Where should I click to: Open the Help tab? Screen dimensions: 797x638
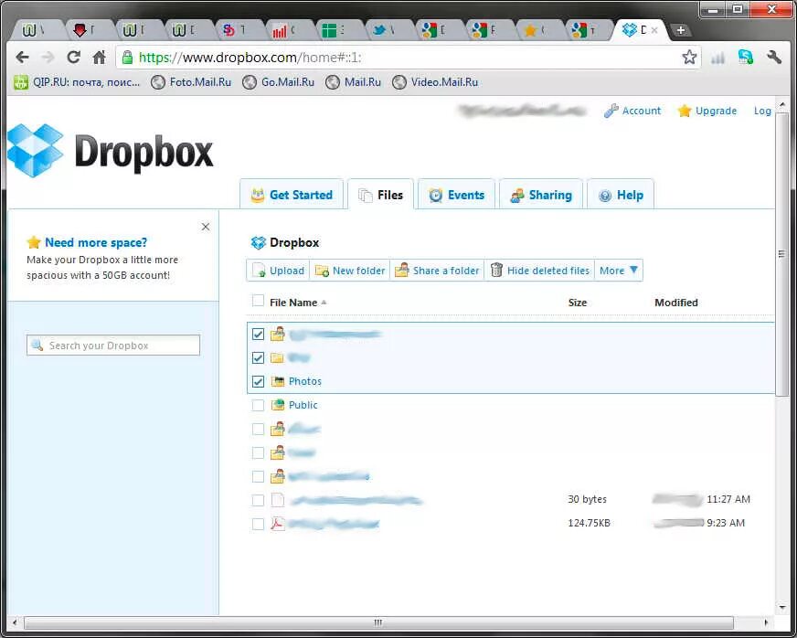tap(621, 195)
